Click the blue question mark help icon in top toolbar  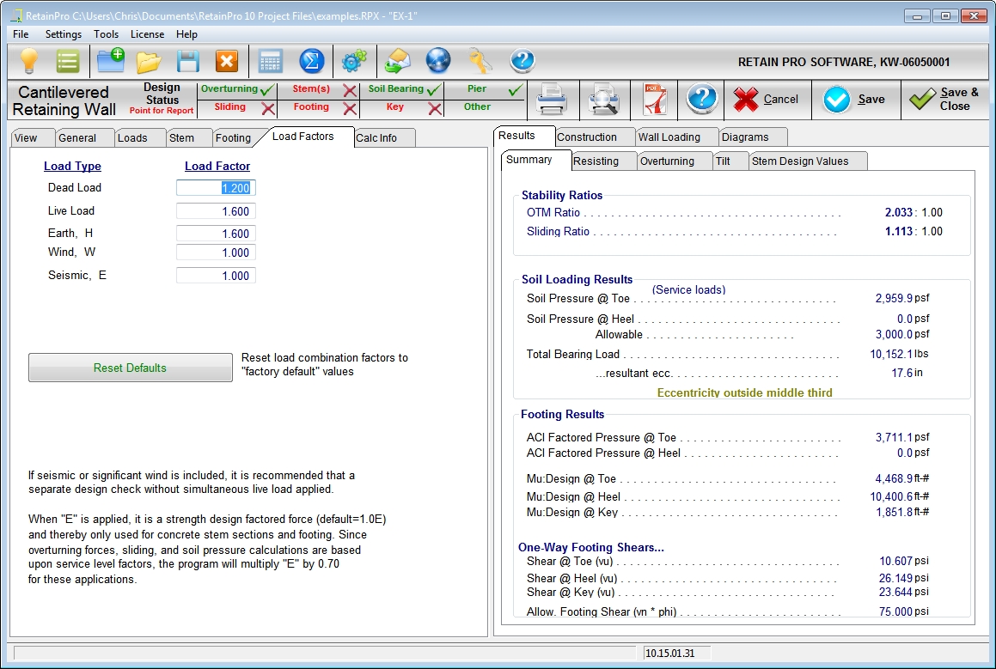522,61
